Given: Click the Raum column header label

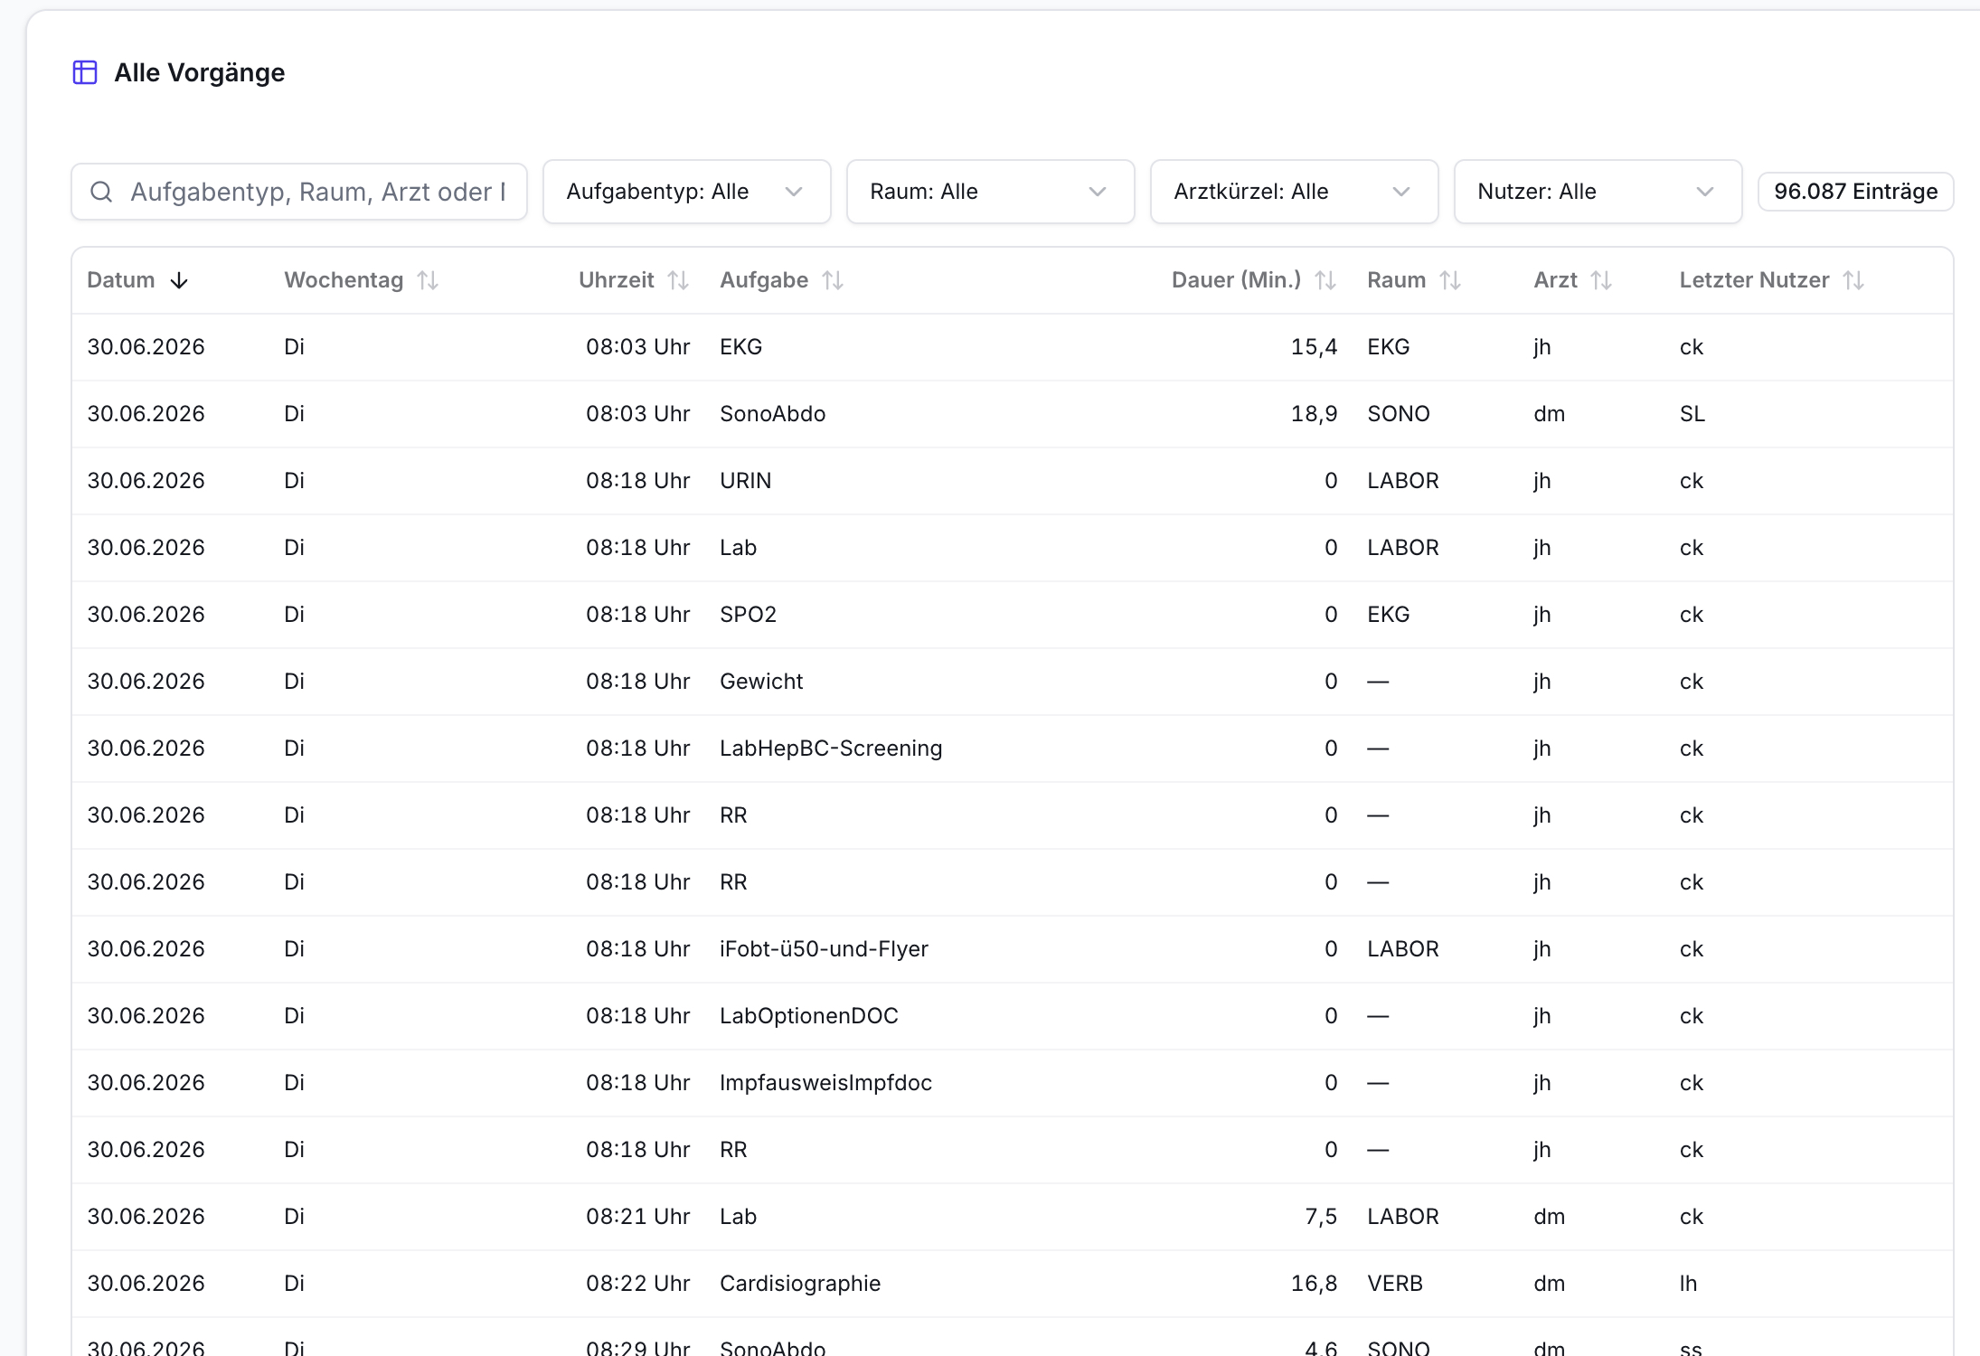Looking at the screenshot, I should point(1396,280).
